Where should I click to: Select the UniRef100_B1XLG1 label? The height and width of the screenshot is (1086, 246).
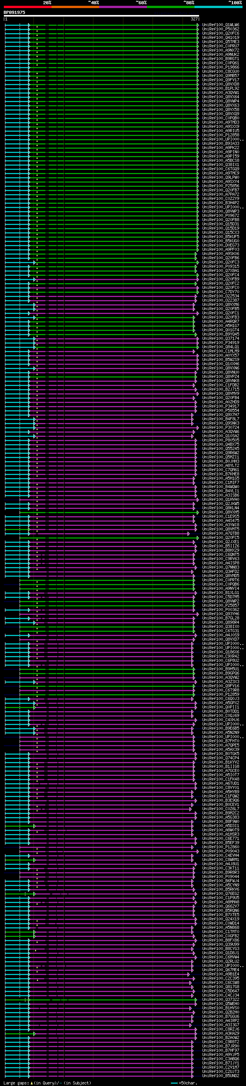(221, 593)
